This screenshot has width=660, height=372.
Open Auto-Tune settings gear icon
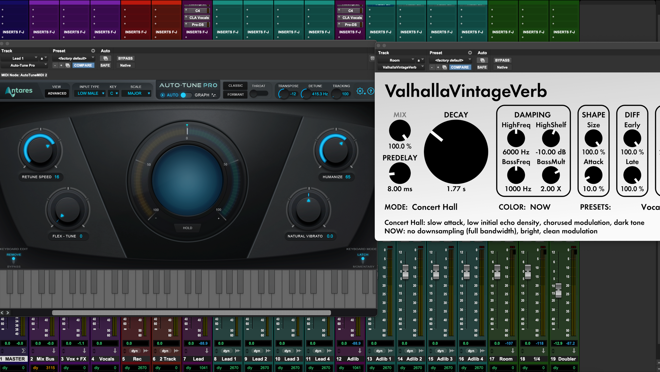point(360,91)
